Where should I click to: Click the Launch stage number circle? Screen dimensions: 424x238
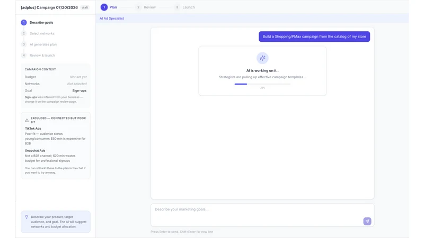177,7
